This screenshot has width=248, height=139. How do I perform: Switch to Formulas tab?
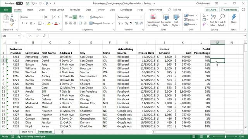75,10
